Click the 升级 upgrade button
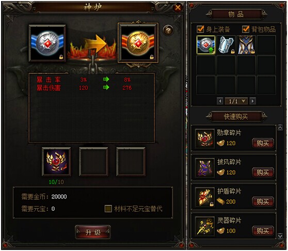This screenshot has width=288, height=251. point(93,232)
